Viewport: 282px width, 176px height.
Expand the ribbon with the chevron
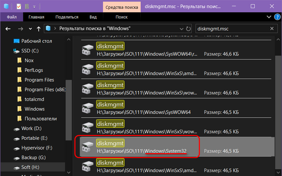269,17
